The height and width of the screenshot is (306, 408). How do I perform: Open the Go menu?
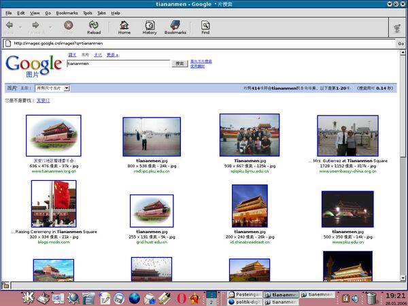[48, 13]
